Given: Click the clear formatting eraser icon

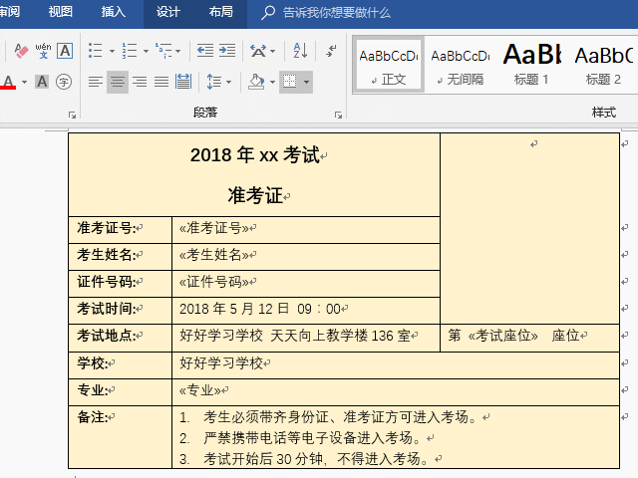Looking at the screenshot, I should coord(21,51).
